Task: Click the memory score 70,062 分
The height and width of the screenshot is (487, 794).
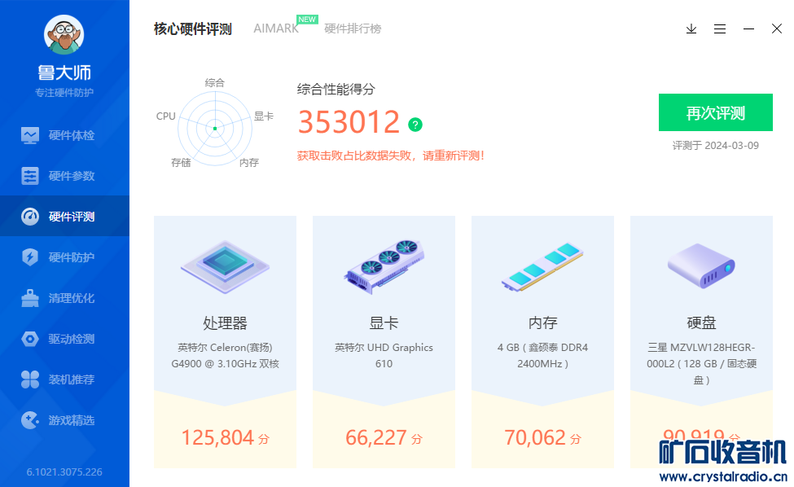Action: 542,438
